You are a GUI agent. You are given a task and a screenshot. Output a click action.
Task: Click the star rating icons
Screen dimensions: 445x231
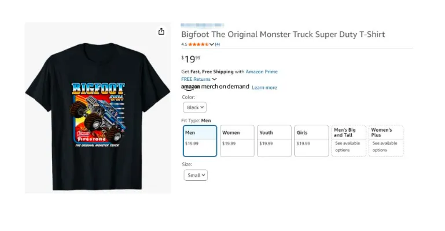(198, 44)
